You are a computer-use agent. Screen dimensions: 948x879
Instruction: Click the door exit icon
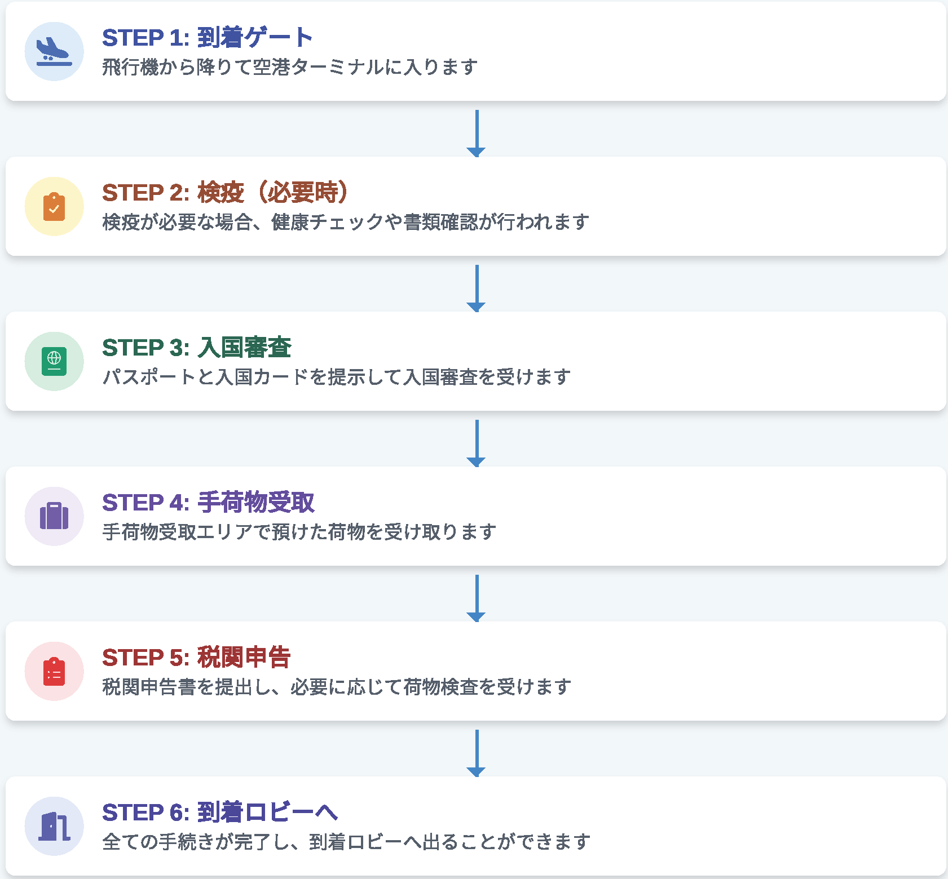(x=54, y=826)
